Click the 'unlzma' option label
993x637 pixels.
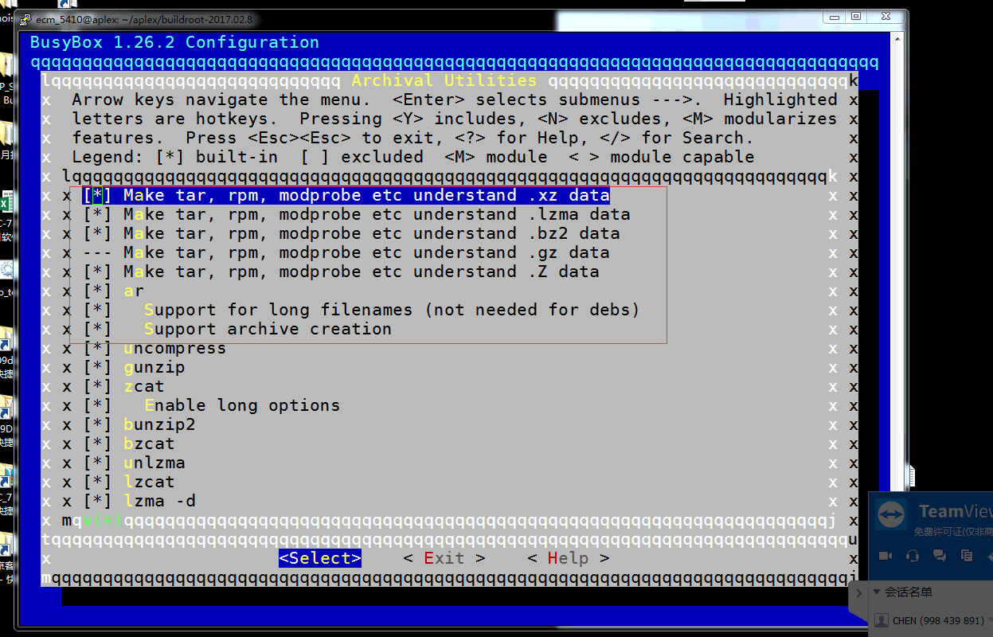click(x=154, y=463)
